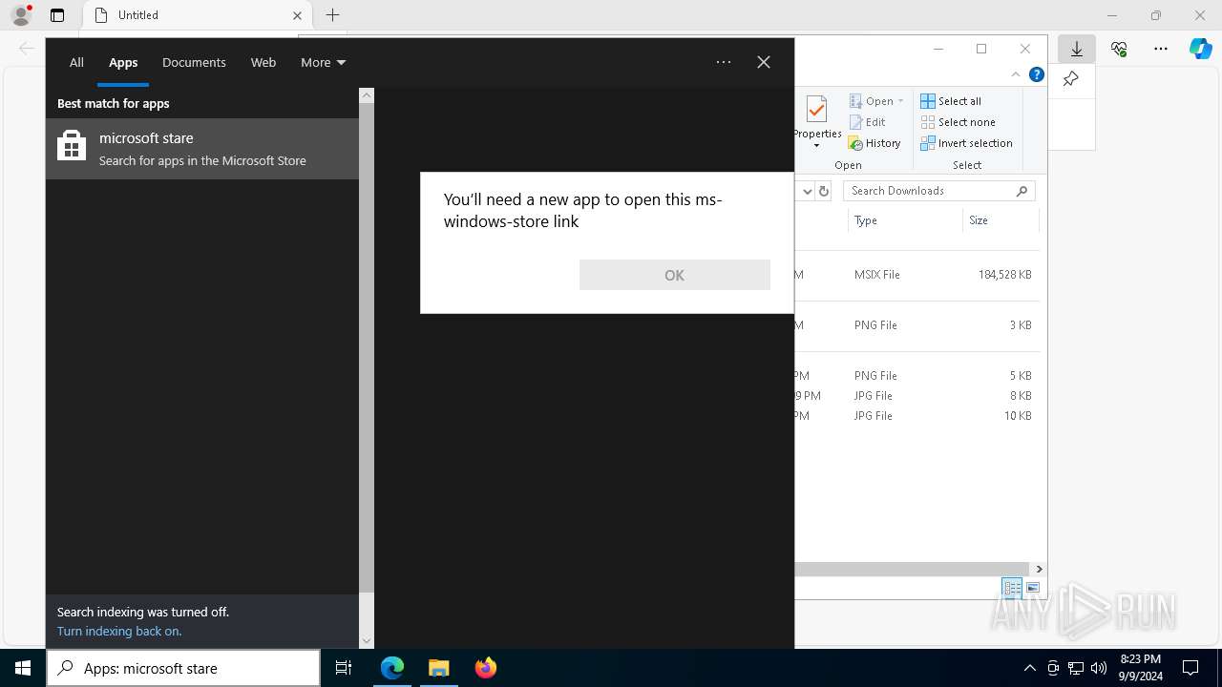Open Task View on taskbar

[344, 668]
